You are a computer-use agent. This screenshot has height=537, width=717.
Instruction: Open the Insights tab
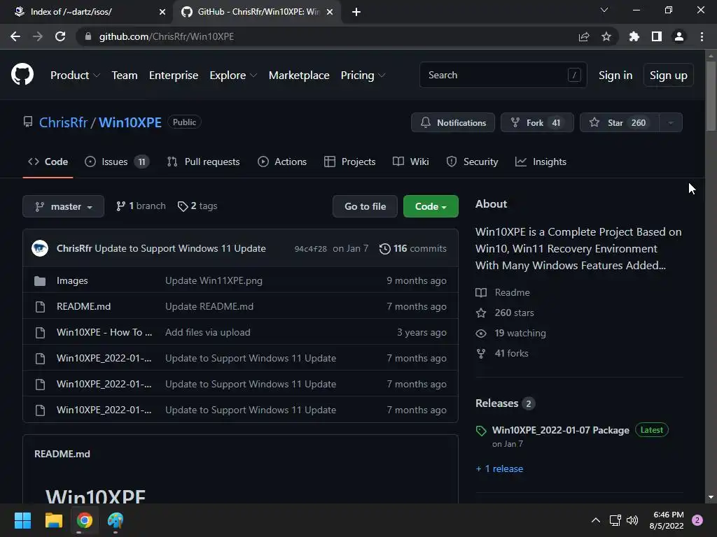(541, 162)
